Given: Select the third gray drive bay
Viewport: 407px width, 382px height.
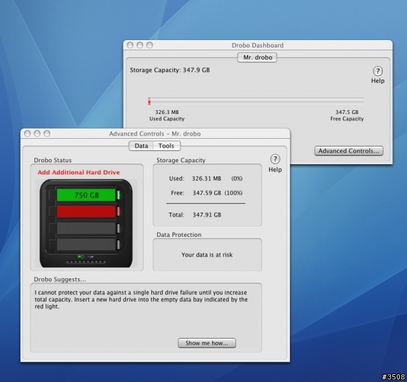Looking at the screenshot, I should (x=86, y=228).
